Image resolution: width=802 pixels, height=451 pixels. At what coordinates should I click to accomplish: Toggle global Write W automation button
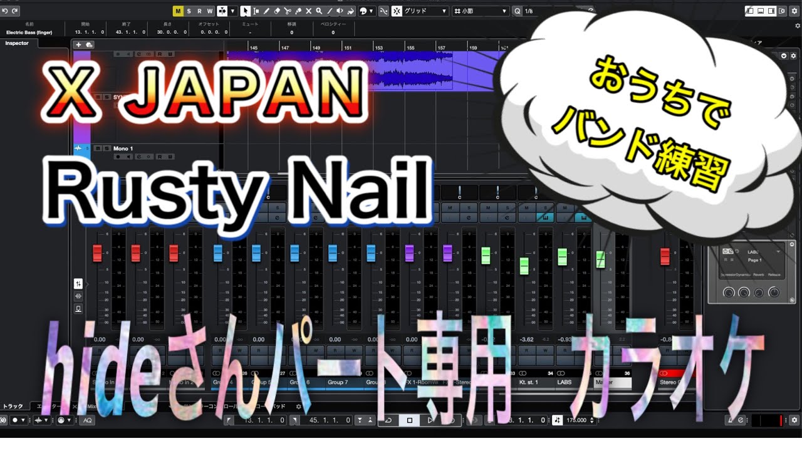(210, 11)
